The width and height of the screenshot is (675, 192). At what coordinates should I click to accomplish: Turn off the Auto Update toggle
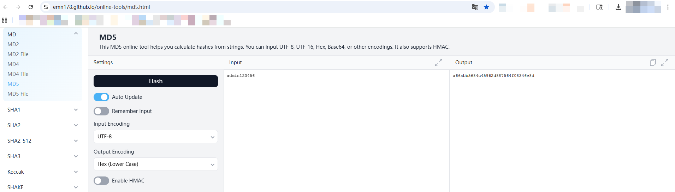[101, 97]
